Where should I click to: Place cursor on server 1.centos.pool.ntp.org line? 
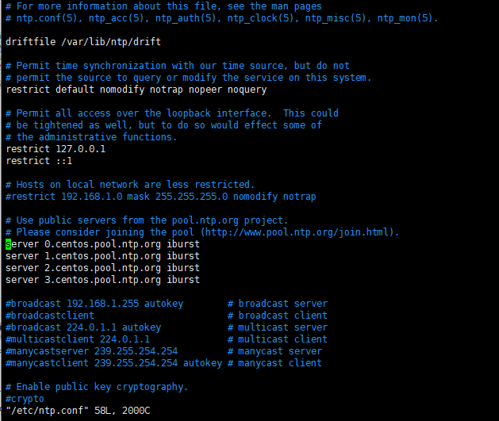coord(102,256)
